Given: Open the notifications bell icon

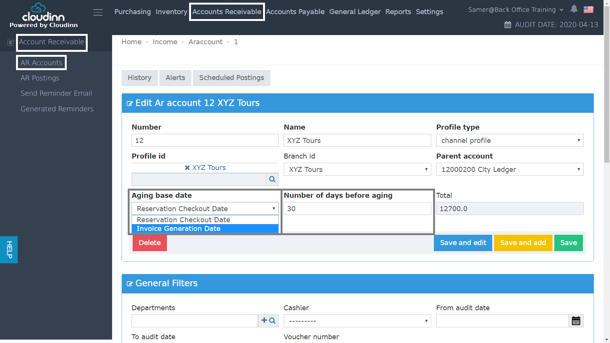Looking at the screenshot, I should [574, 9].
